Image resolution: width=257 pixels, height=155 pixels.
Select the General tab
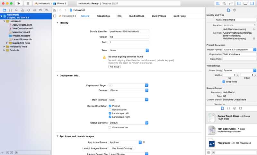[85, 16]
